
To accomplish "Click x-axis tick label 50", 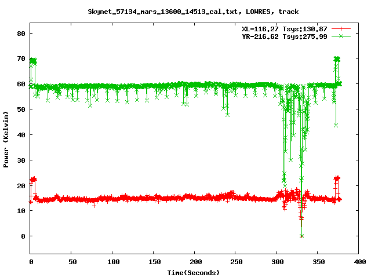I will pos(72,262).
